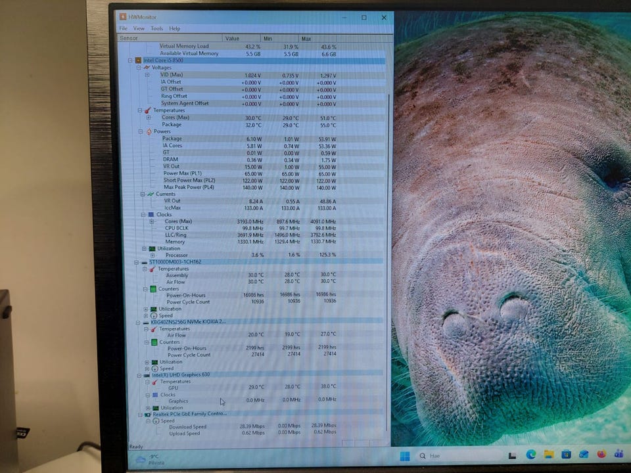631x473 pixels.
Task: Expand Cores (Max) under Clocks
Action: (x=152, y=221)
